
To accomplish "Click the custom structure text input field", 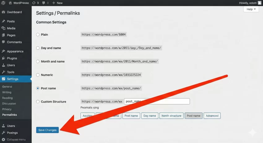I will point(157,101).
